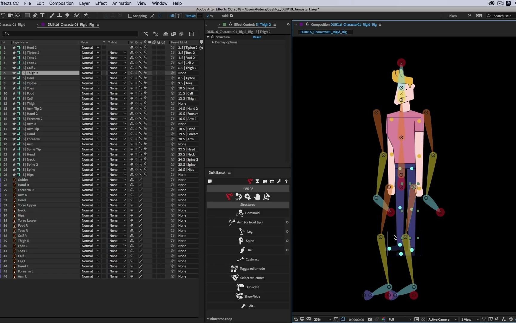This screenshot has width=516, height=323.
Task: Select the Puppet Pin tool
Action: [x=86, y=16]
